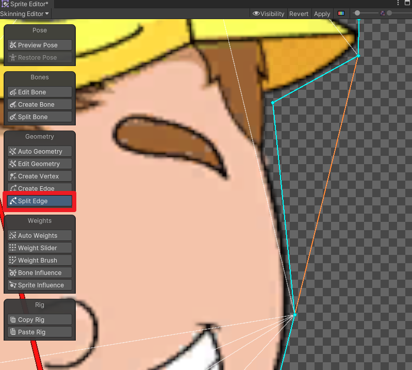Click the upper-right mesh vertex below hat brim

tap(358, 56)
